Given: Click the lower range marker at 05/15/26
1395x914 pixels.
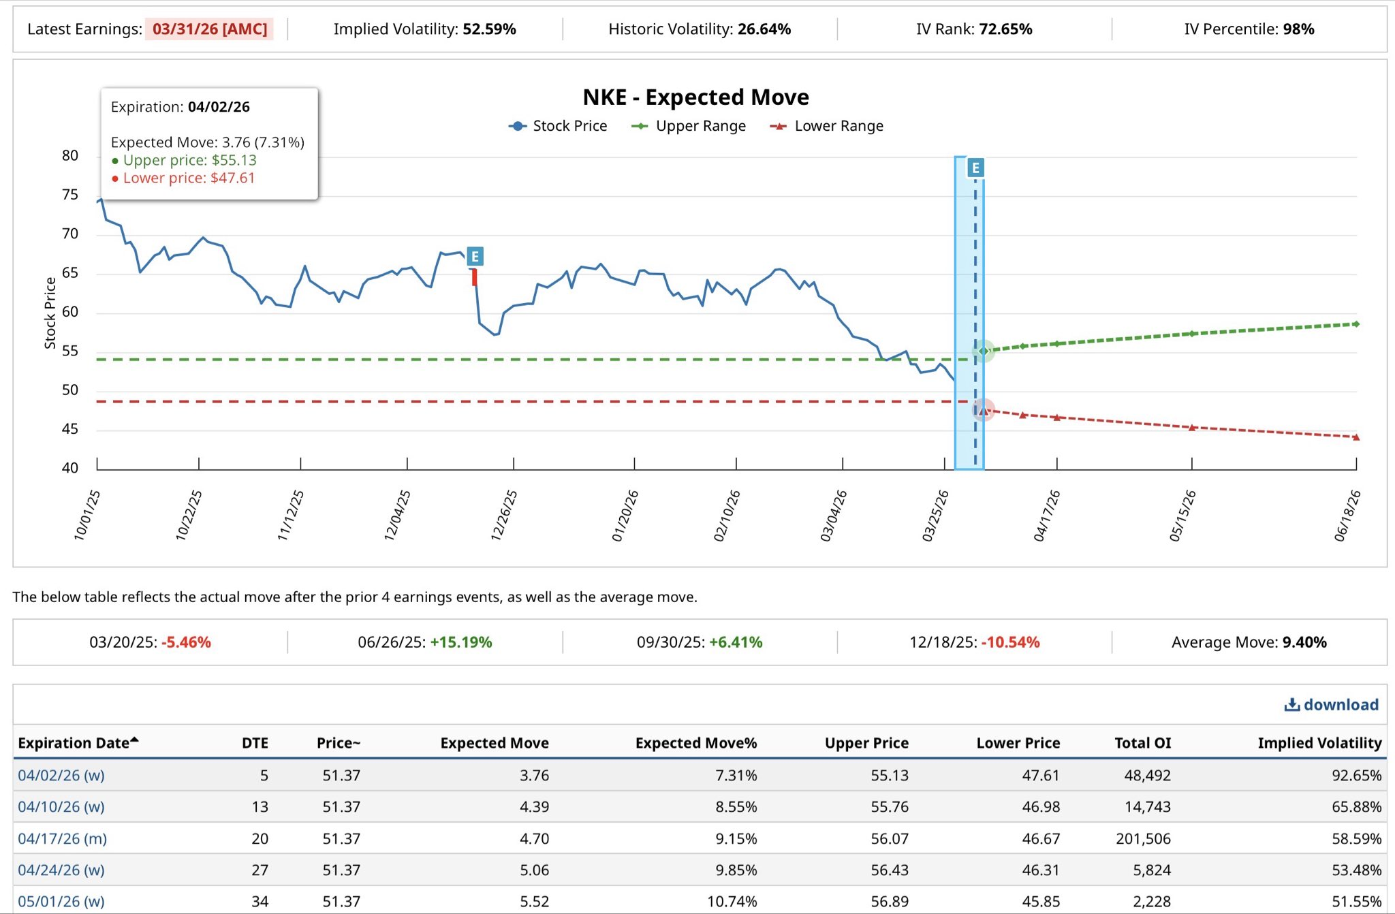Looking at the screenshot, I should tap(1192, 428).
